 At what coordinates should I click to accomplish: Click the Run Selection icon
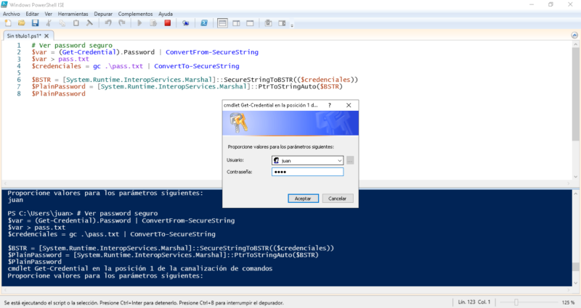153,23
